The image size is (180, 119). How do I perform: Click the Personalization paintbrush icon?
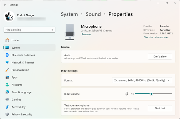7,70
